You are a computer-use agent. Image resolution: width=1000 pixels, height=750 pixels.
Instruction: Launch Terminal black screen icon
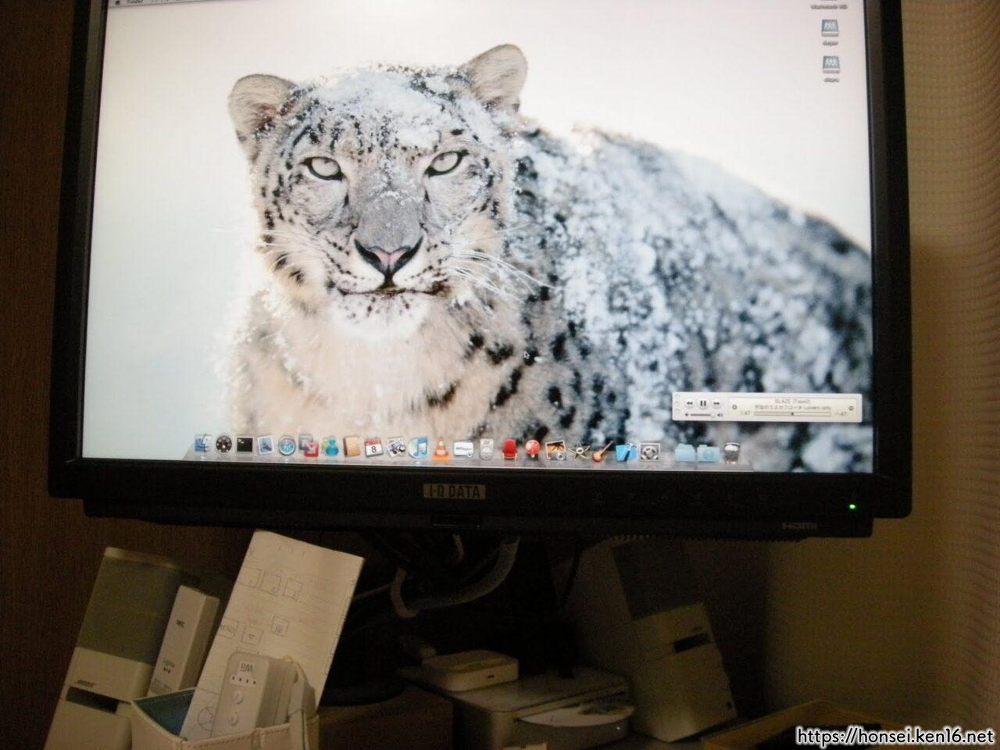pyautogui.click(x=245, y=445)
